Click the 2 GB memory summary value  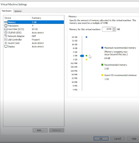(x=34, y=22)
